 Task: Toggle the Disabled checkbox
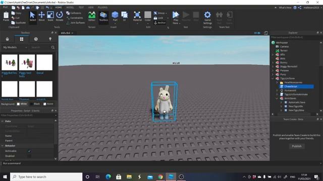tap(29, 156)
